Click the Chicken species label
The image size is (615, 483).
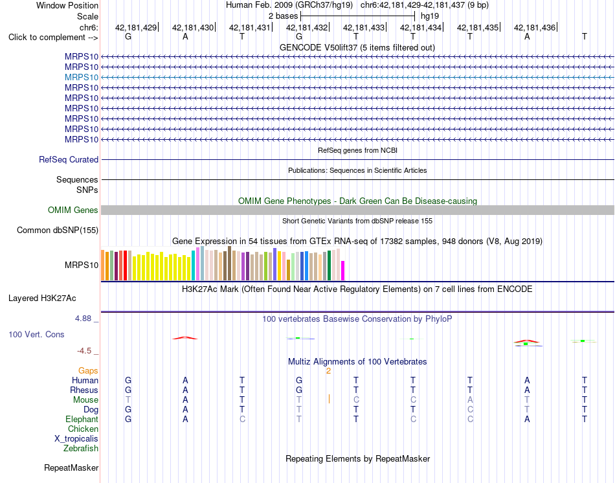[83, 429]
